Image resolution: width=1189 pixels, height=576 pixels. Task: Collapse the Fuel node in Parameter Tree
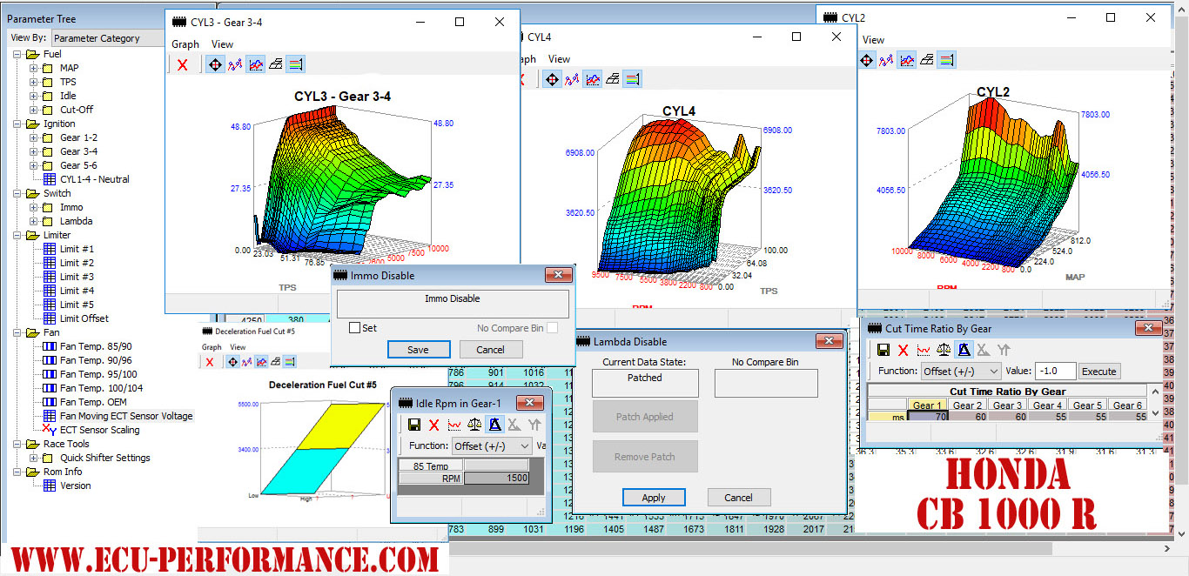point(17,54)
